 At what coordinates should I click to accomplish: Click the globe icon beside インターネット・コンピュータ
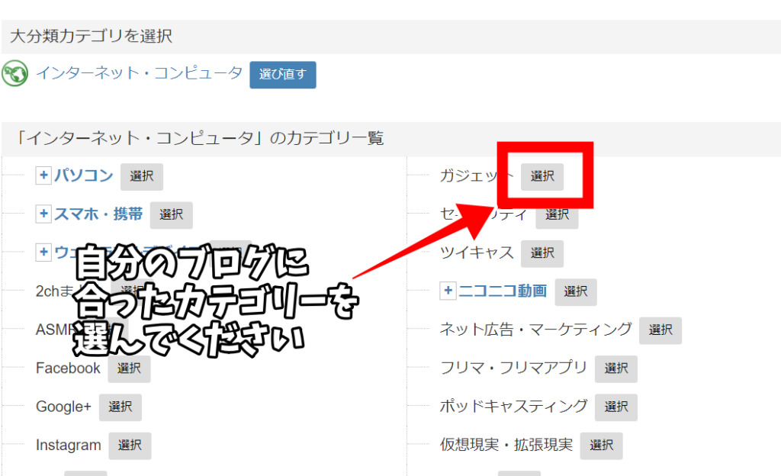(15, 74)
